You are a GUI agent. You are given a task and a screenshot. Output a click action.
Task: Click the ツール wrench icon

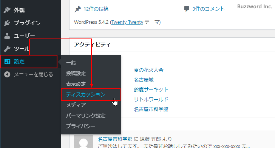pos(7,49)
